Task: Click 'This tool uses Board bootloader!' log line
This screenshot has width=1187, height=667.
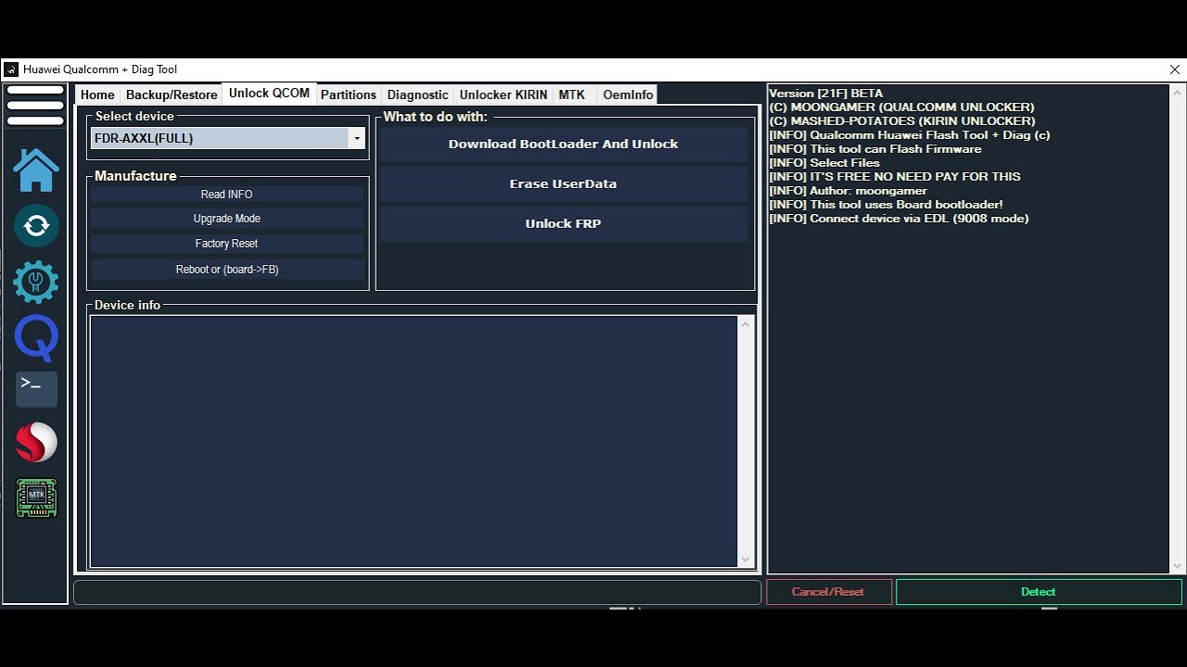Action: pos(886,205)
